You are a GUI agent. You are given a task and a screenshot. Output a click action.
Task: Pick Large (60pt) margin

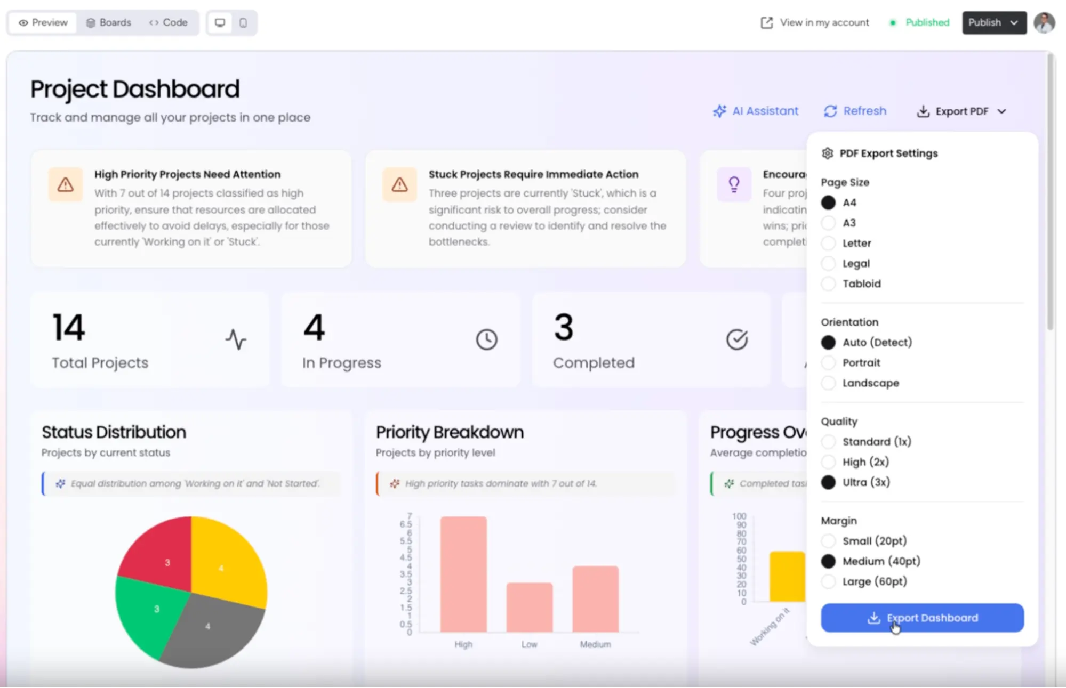click(x=828, y=581)
